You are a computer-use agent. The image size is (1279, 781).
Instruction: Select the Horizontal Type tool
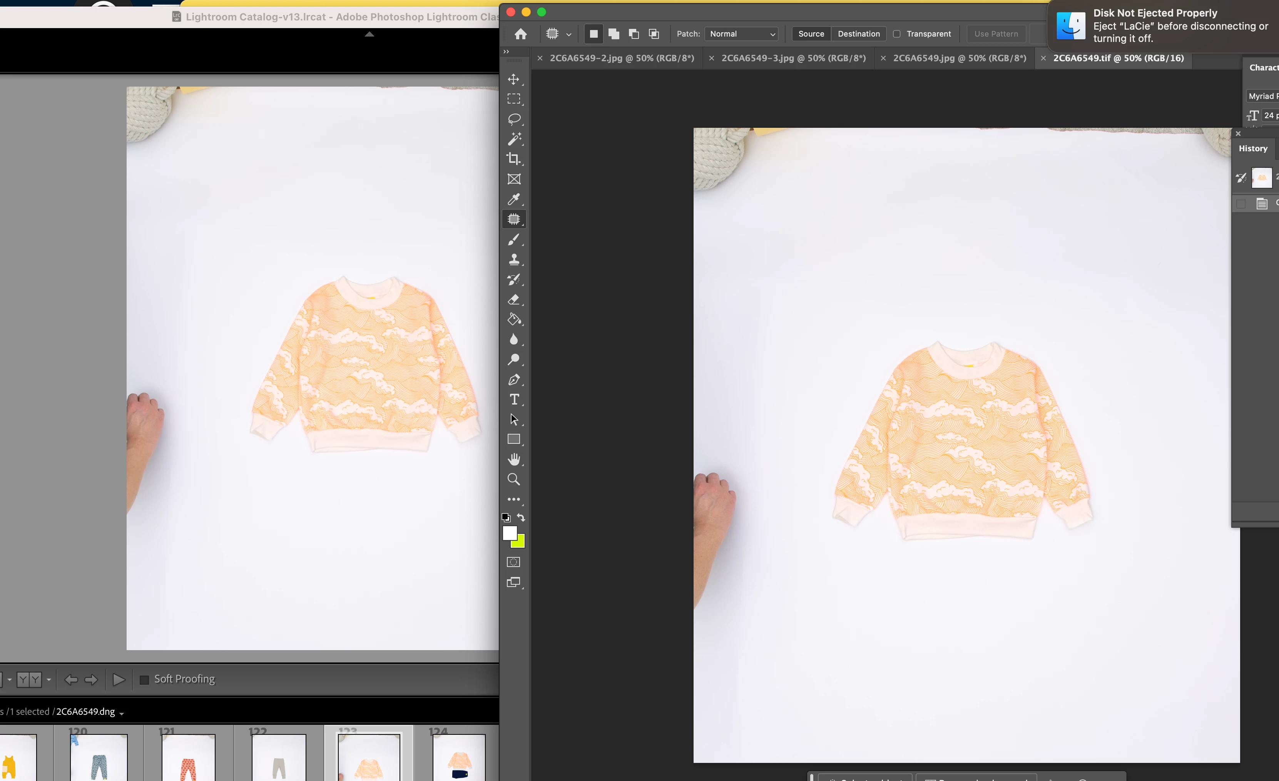click(514, 400)
